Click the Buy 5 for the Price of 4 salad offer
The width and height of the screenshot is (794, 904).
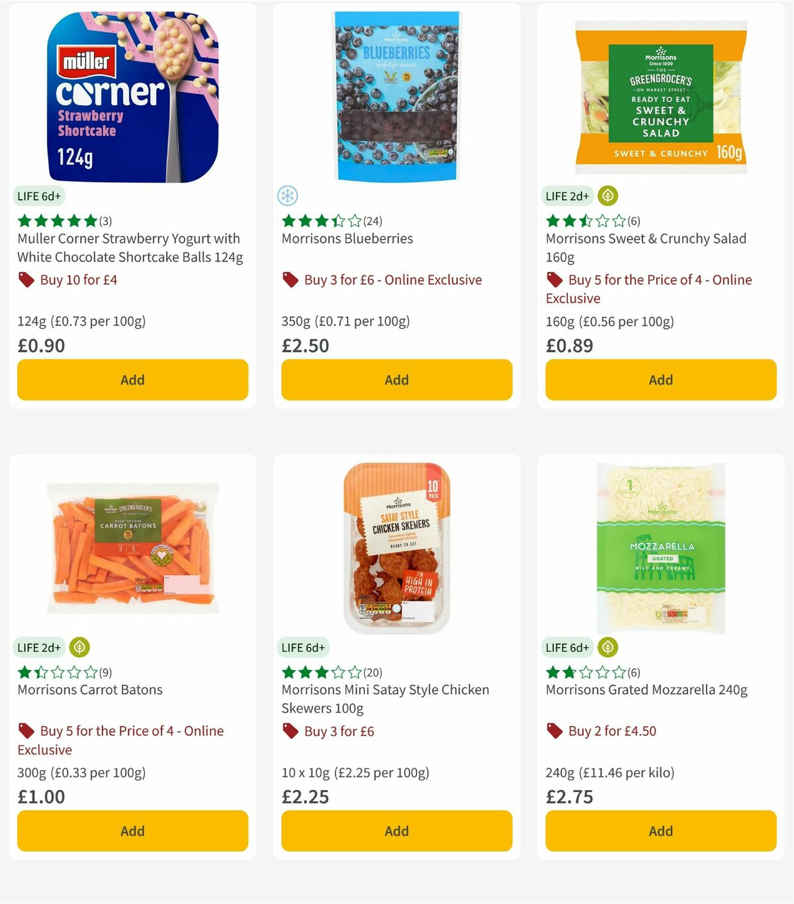(x=648, y=289)
